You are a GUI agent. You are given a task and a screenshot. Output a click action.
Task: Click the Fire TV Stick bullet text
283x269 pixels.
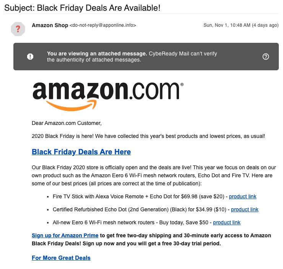click(x=138, y=196)
